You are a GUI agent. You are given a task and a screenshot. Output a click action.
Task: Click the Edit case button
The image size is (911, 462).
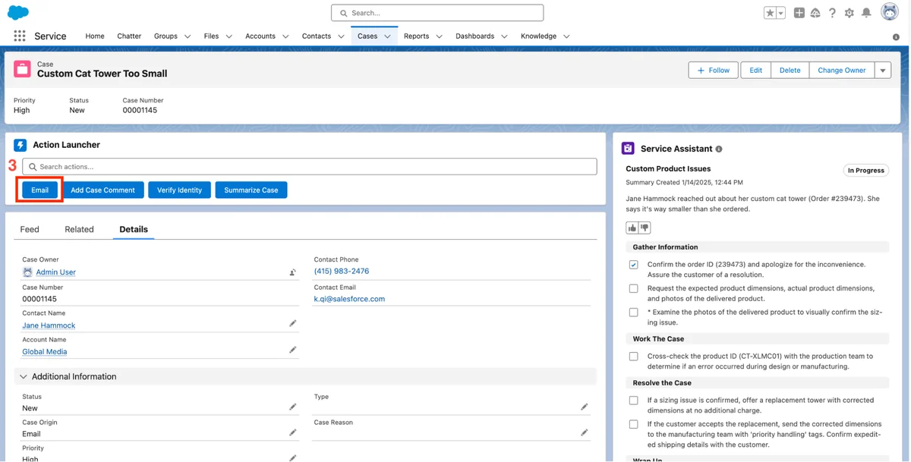[x=756, y=70]
